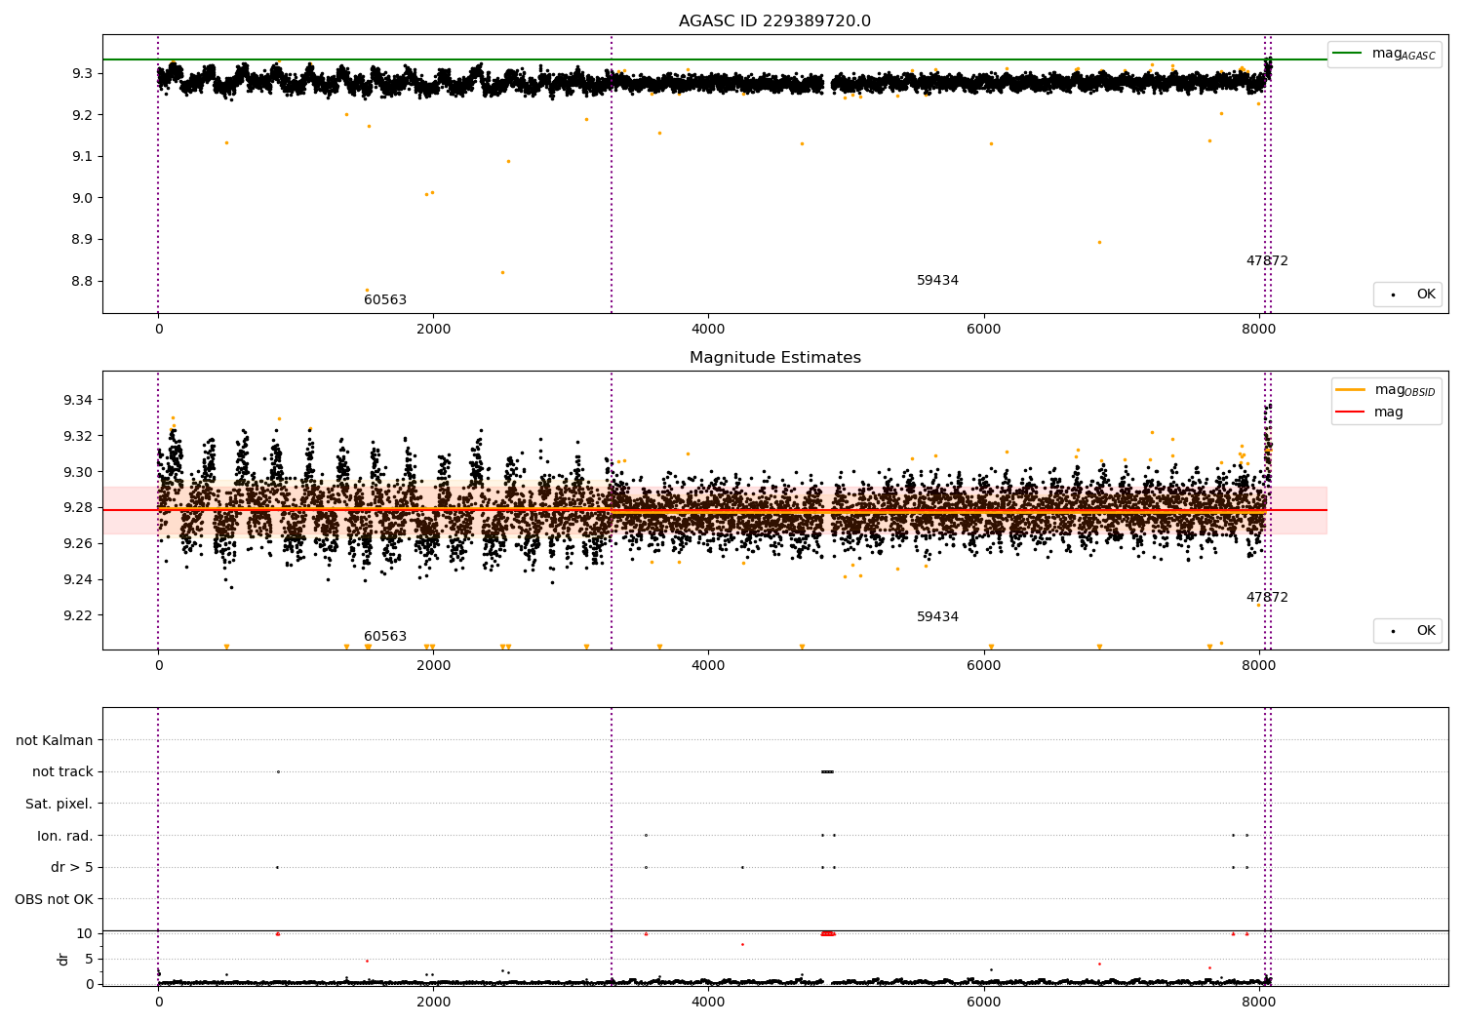
Task: Click the 'Magnitude Estimates' plot title
Action: 774,358
